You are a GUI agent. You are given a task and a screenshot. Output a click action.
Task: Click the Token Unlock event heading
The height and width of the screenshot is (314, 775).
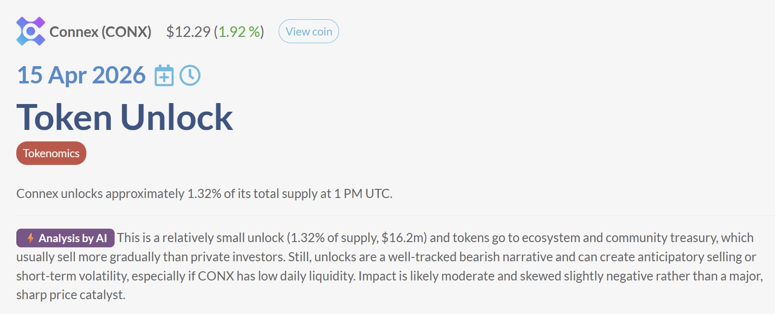tap(125, 117)
